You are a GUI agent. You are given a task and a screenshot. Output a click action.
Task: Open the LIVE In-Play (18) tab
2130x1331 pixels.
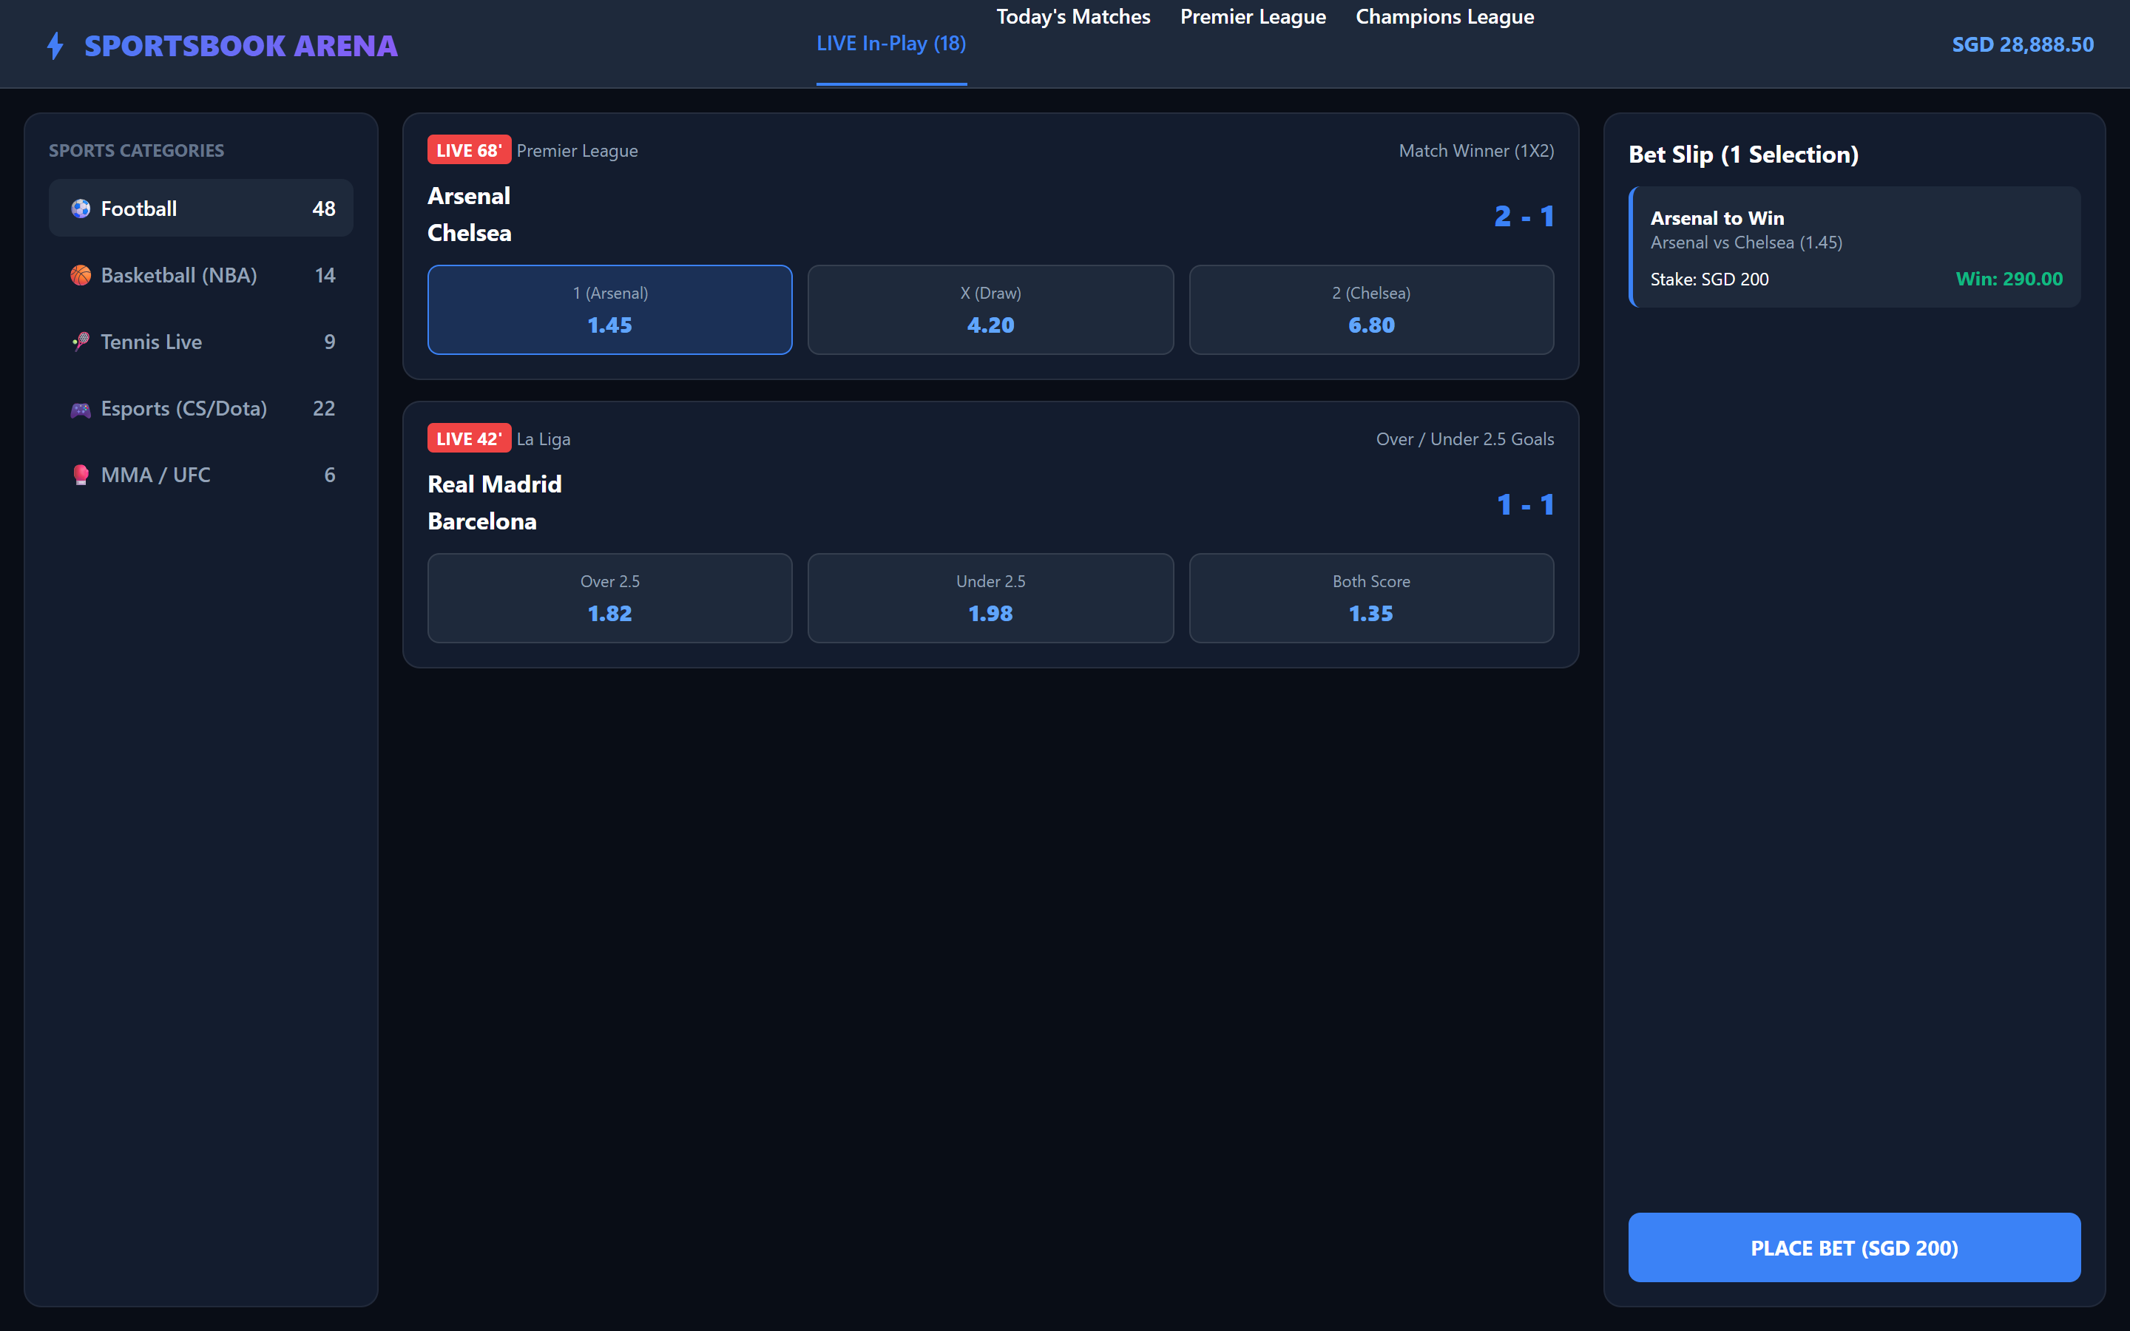click(x=892, y=43)
